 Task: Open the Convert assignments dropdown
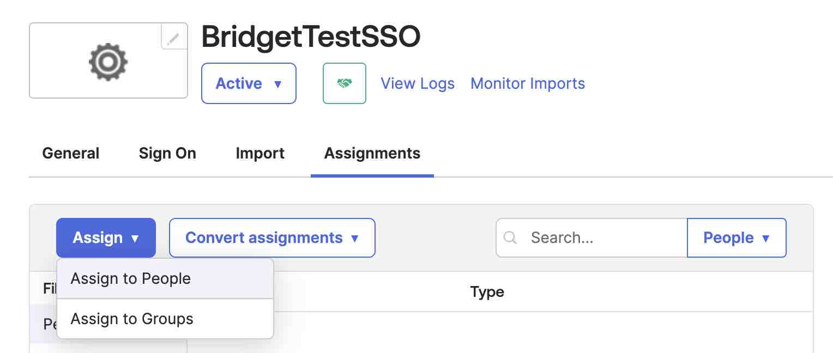click(x=272, y=238)
